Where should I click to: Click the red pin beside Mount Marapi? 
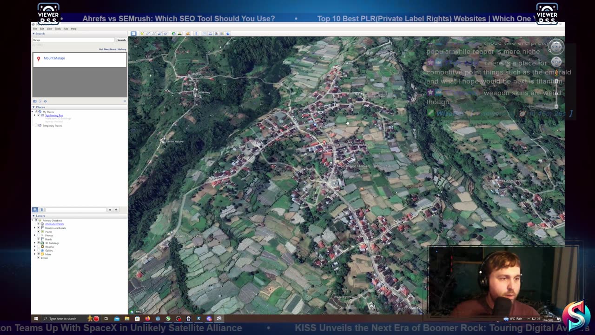pyautogui.click(x=39, y=59)
